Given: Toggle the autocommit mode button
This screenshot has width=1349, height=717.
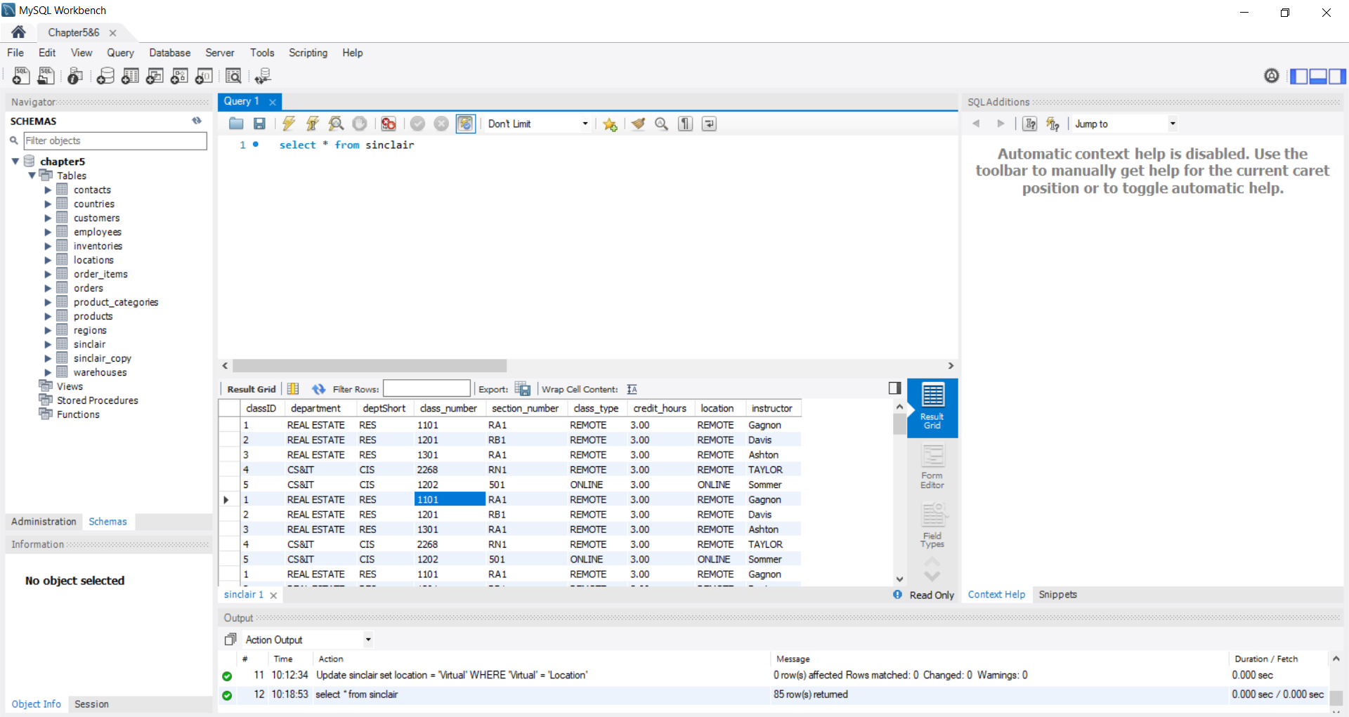Looking at the screenshot, I should click(x=465, y=124).
